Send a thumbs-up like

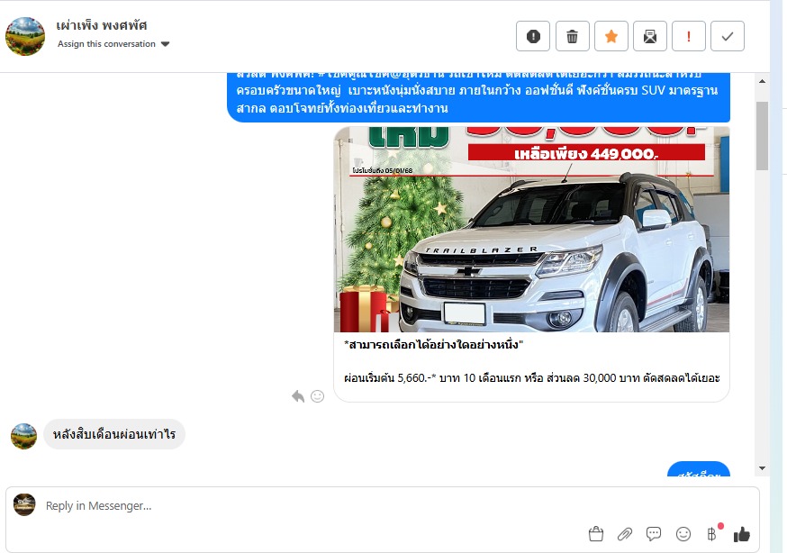(741, 534)
